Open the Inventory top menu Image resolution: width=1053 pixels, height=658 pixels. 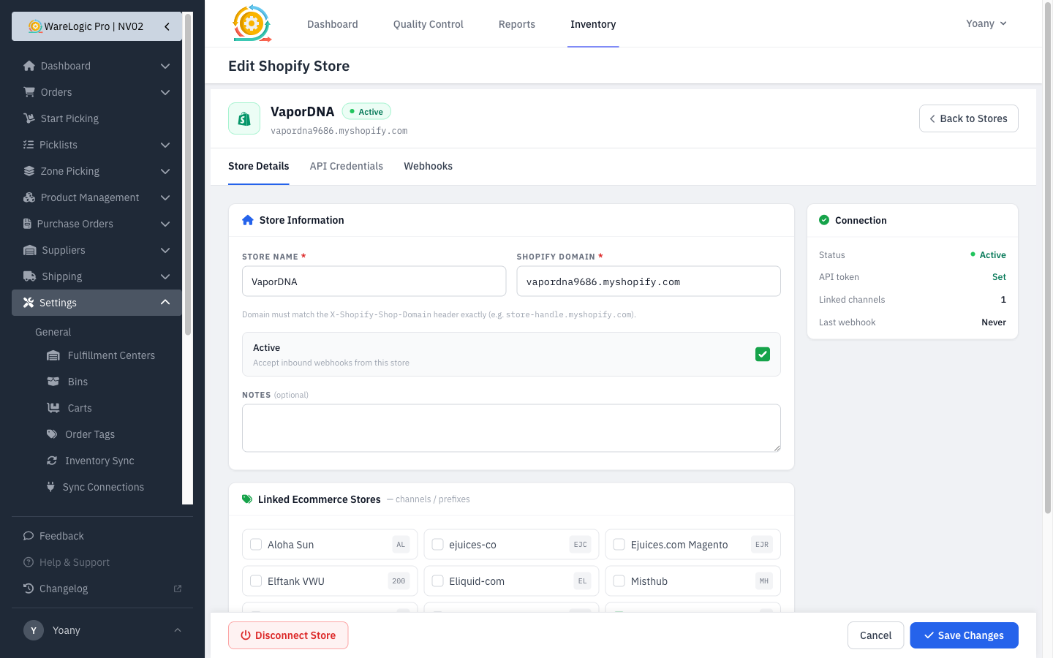pos(593,24)
